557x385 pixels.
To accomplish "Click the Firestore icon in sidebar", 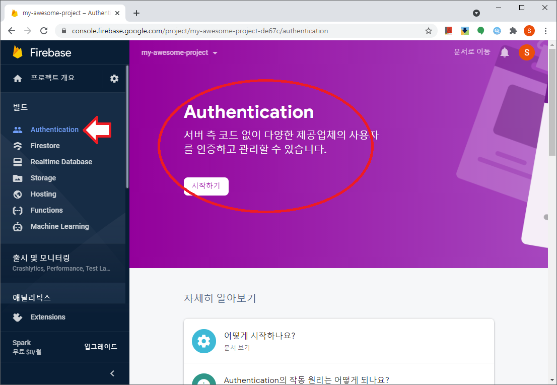I will tap(18, 146).
